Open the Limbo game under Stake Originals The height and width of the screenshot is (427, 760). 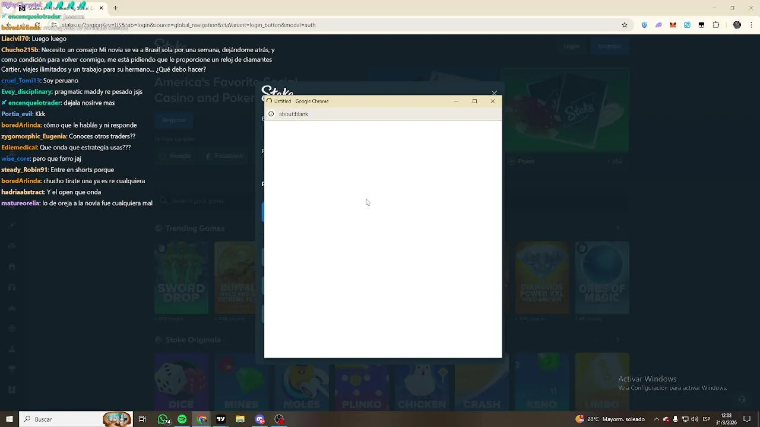[x=602, y=382]
